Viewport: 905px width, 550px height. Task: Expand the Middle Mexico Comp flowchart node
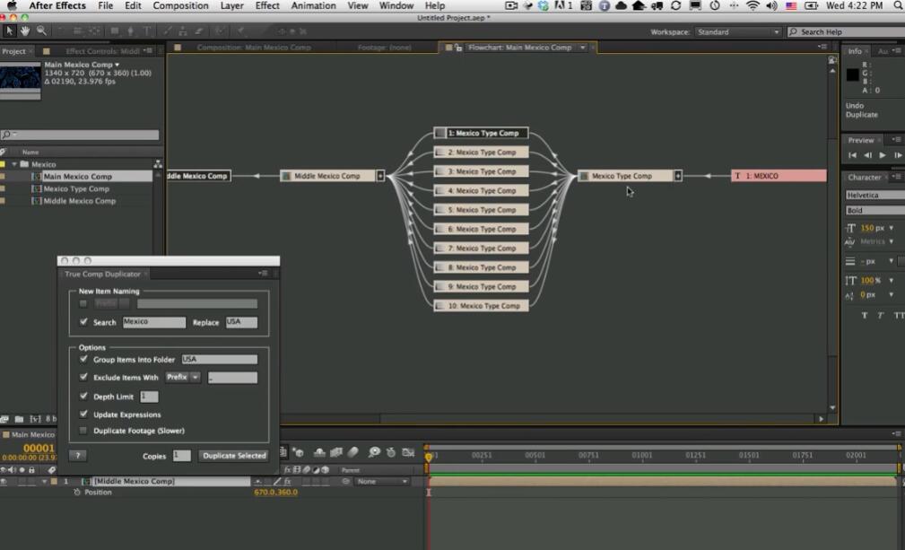click(380, 176)
